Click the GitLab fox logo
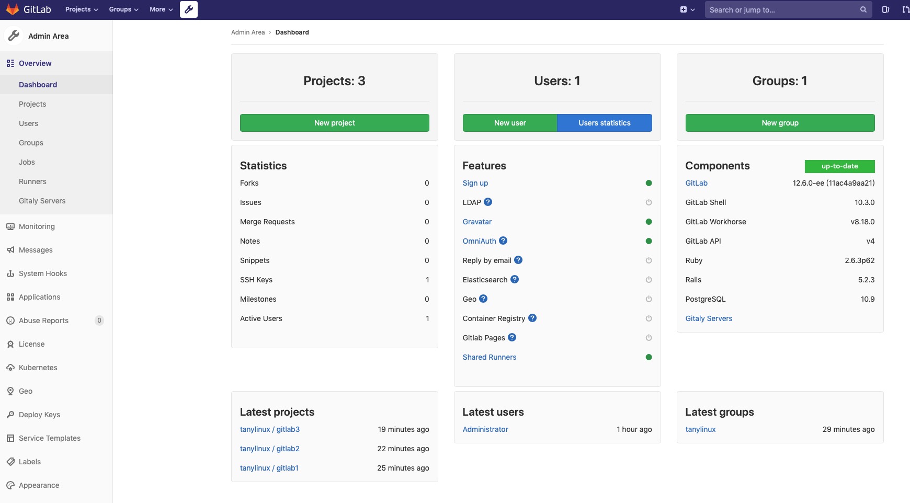The width and height of the screenshot is (910, 503). tap(13, 9)
